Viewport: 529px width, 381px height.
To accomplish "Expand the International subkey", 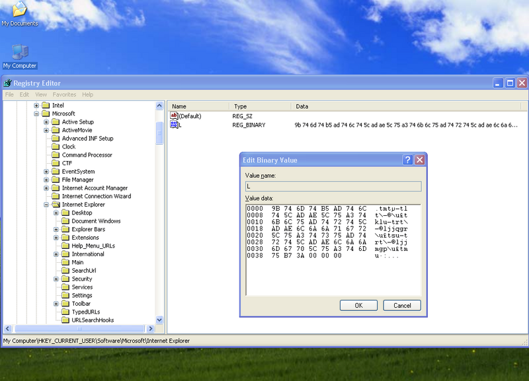I will coord(56,254).
